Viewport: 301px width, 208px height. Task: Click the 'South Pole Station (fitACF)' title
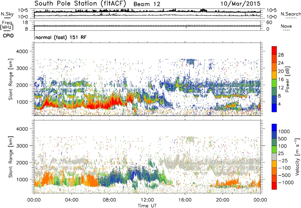click(80, 3)
